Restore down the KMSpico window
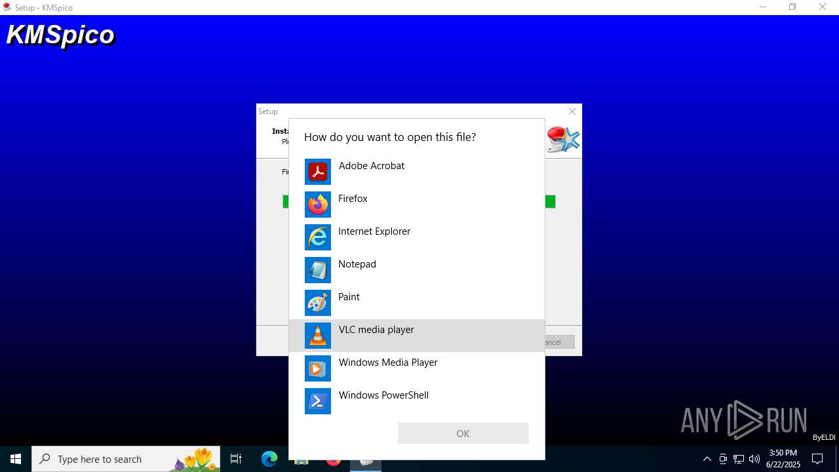Viewport: 839px width, 472px height. 792,7
